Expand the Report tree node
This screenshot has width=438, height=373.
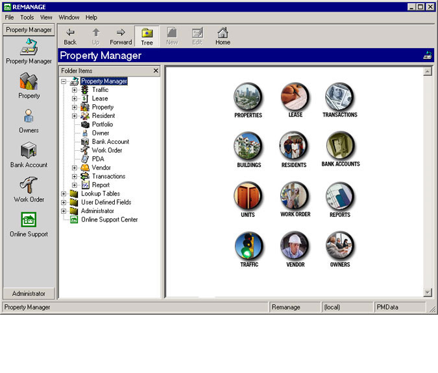(75, 185)
